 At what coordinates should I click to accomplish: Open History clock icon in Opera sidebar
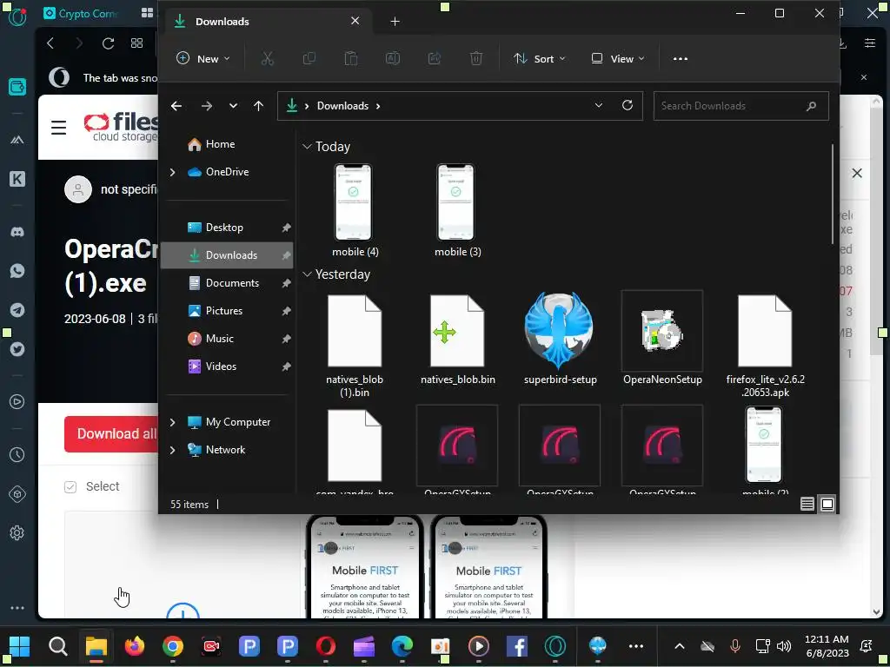17,454
